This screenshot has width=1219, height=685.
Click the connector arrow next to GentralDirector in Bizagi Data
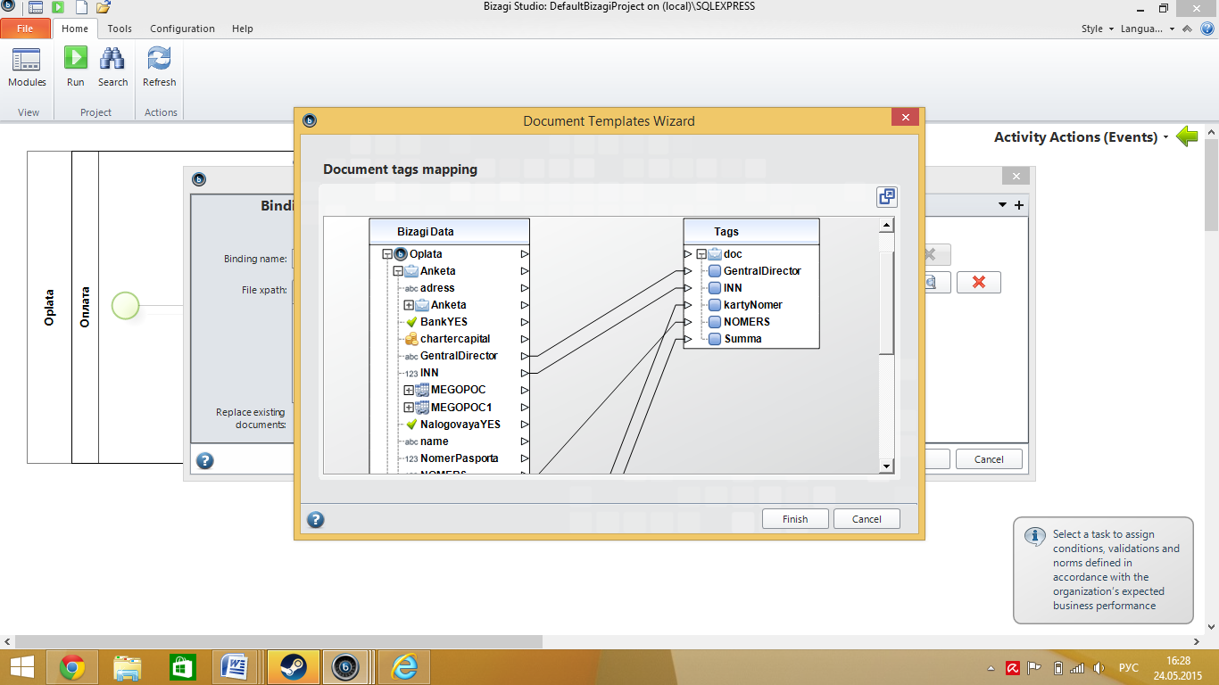[525, 356]
